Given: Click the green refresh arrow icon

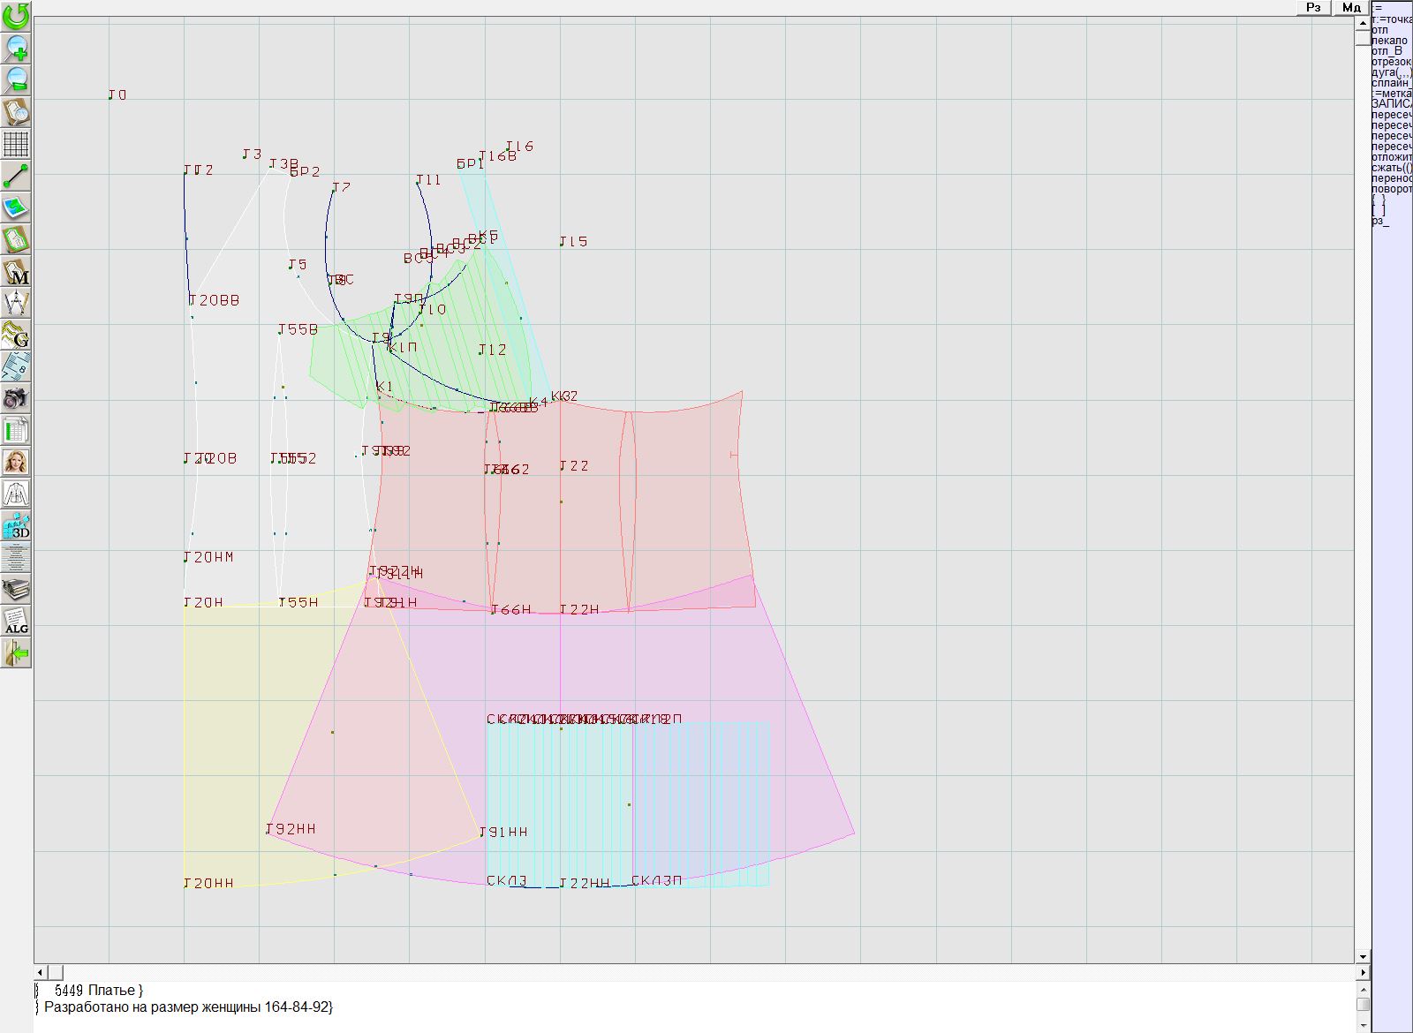Looking at the screenshot, I should click(16, 15).
